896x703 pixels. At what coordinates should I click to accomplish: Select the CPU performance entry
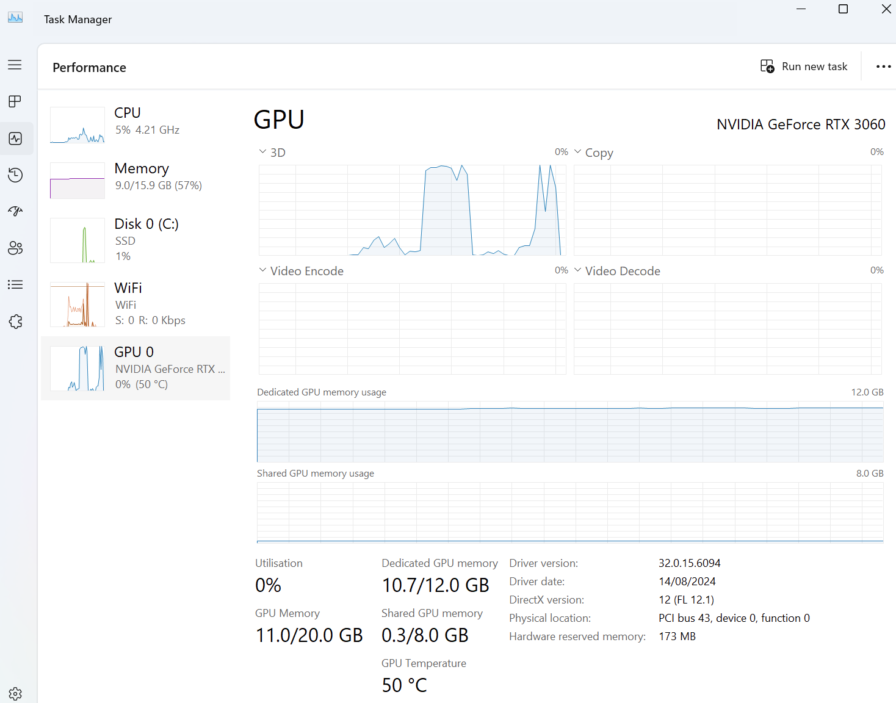coord(135,124)
